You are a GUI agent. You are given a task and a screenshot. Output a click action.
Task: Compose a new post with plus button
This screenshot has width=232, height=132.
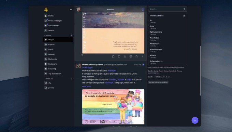195,120
